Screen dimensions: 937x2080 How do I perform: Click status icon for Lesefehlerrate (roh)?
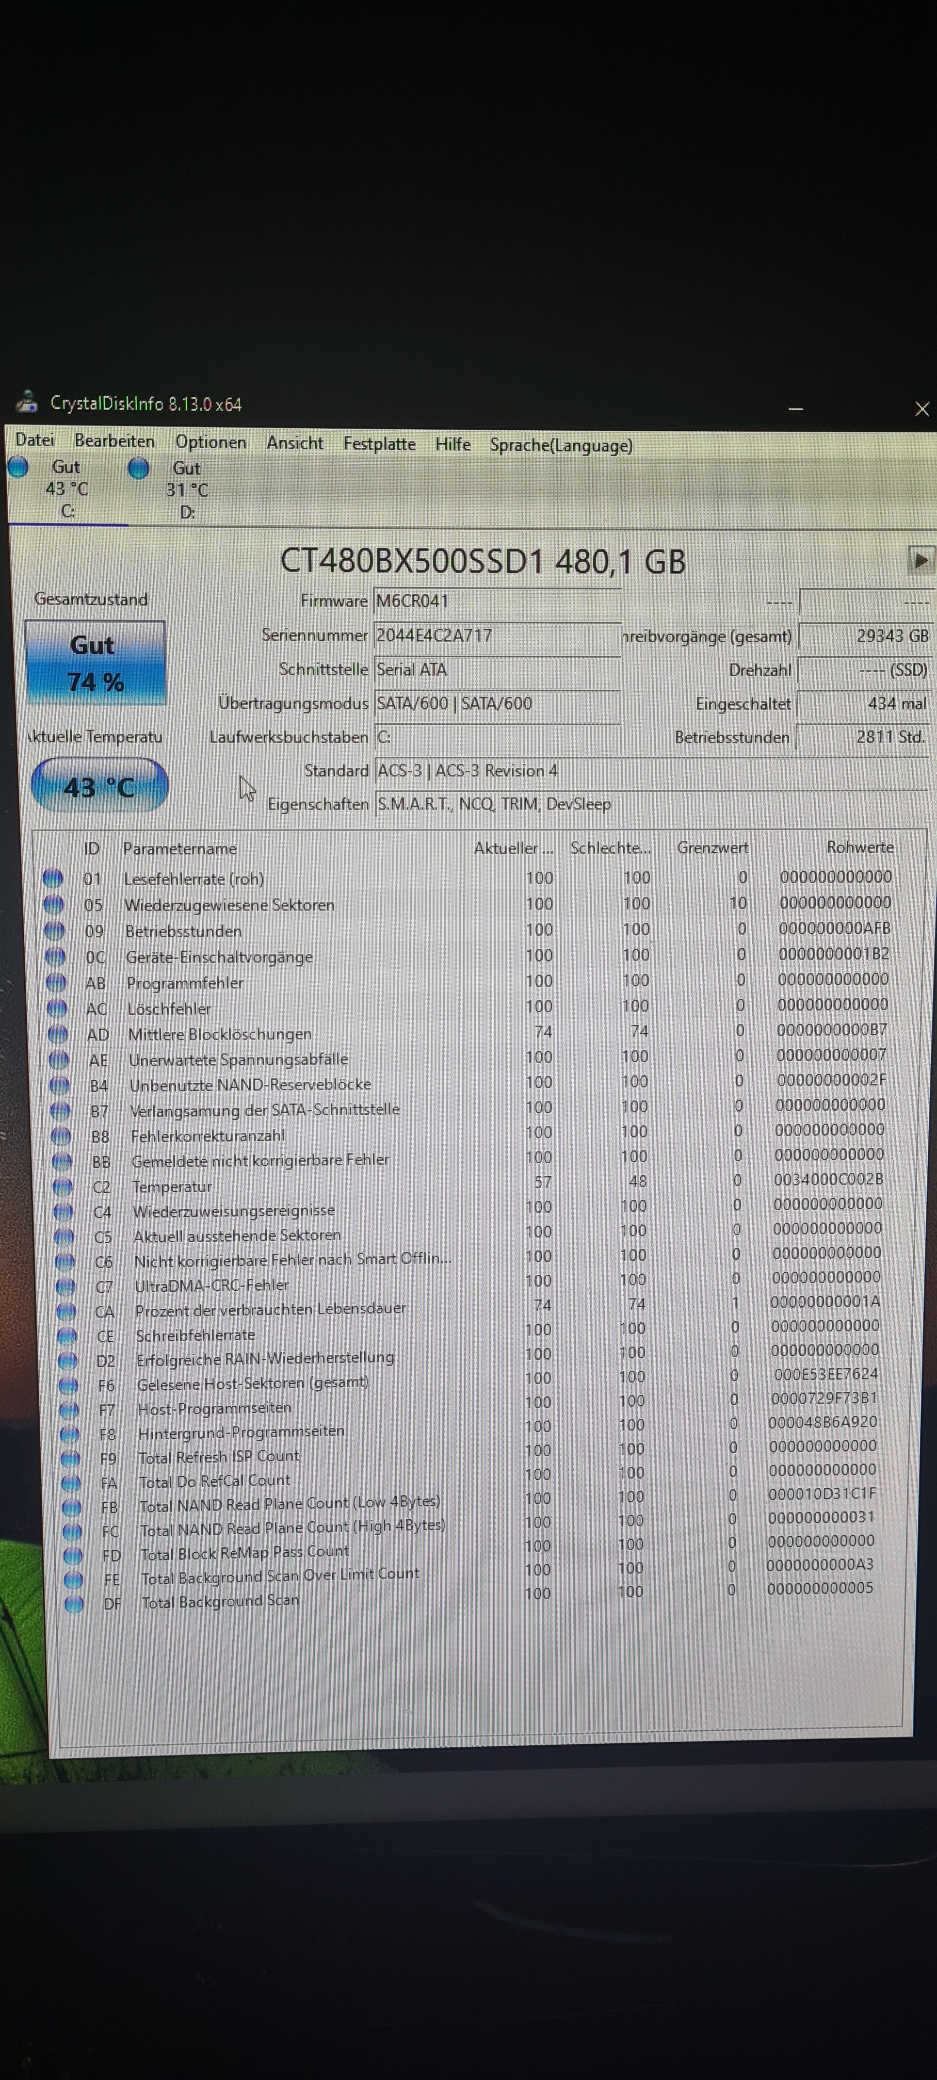[x=53, y=878]
